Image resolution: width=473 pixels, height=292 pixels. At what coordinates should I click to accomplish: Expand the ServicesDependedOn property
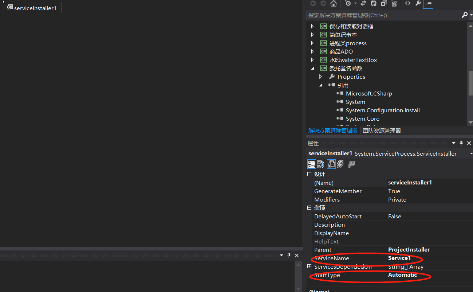[x=309, y=266]
